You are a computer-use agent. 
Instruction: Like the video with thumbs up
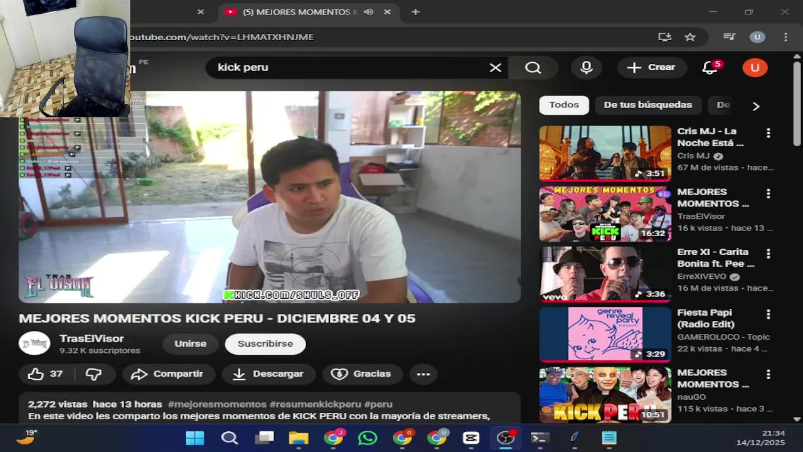point(46,374)
